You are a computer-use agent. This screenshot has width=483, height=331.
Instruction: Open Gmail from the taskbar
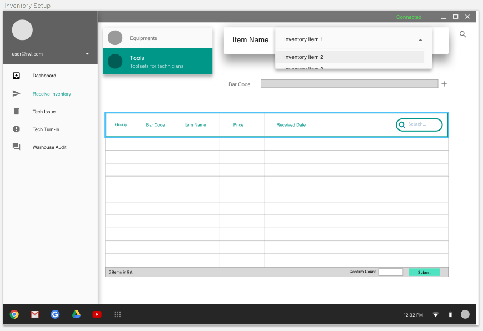pos(35,314)
